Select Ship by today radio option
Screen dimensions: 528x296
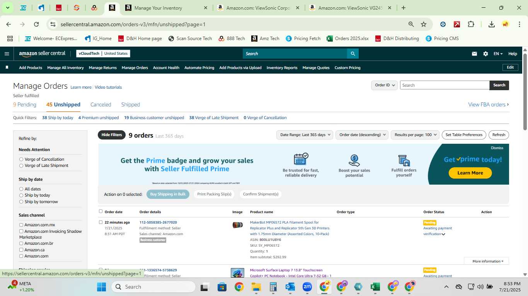[x=21, y=195]
